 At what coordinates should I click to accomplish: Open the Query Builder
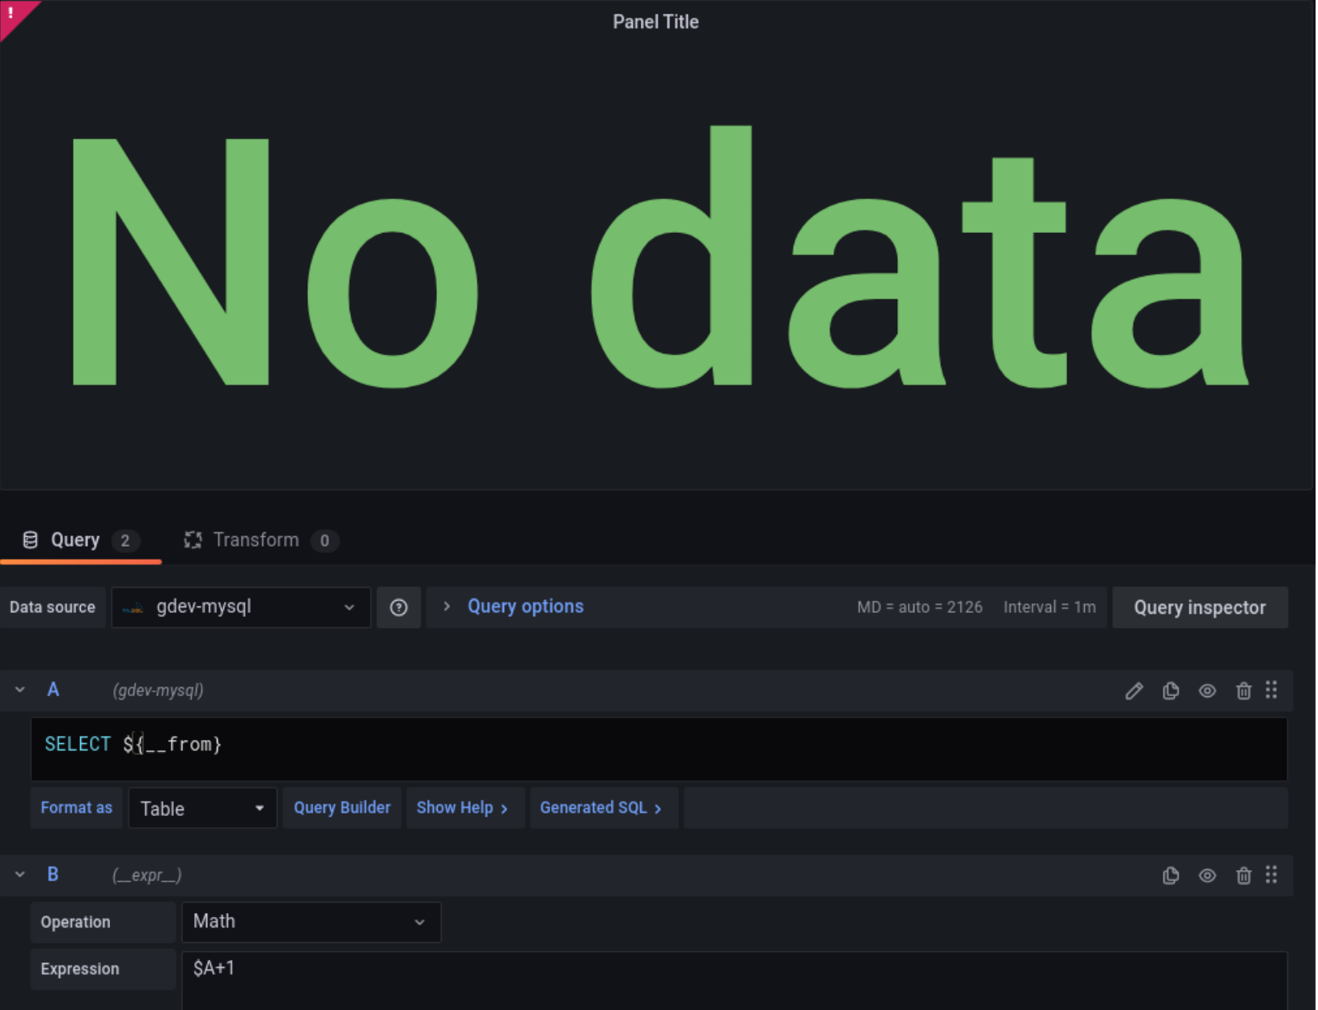(342, 808)
